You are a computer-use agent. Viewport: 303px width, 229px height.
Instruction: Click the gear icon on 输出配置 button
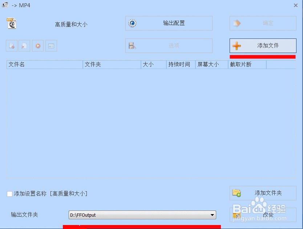132,23
